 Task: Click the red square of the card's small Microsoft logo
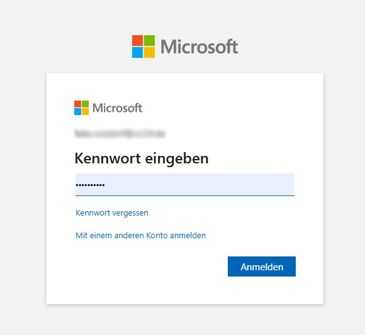pos(77,104)
